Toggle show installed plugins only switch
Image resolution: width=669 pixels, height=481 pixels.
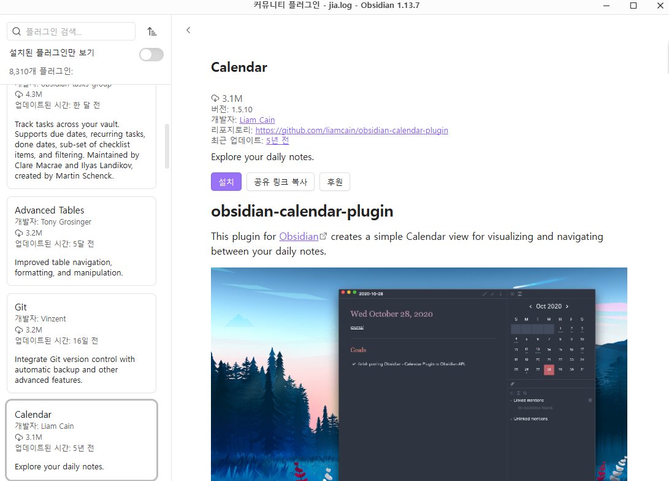[x=151, y=54]
